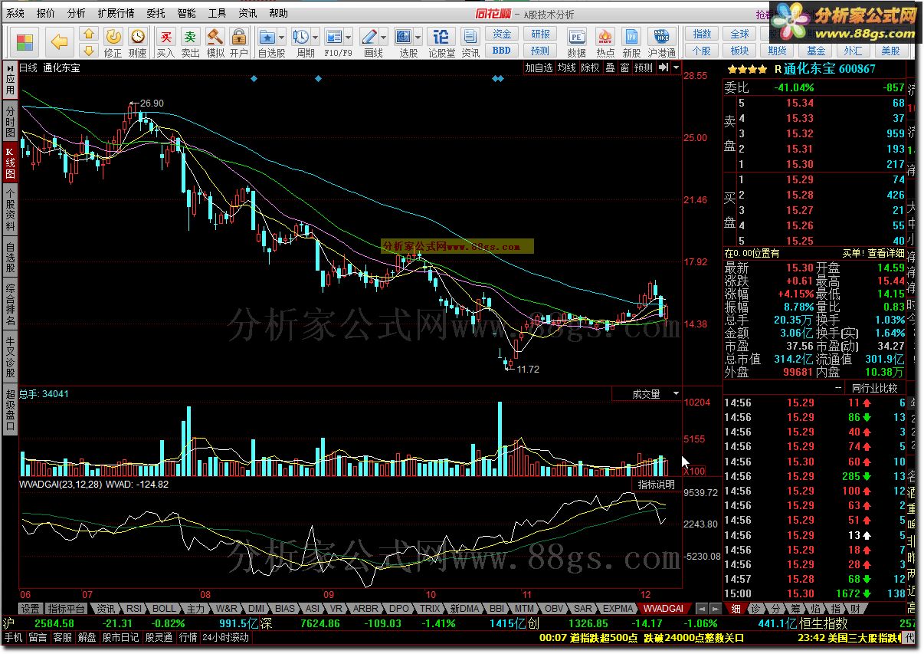This screenshot has height=654, width=924.
Task: Click the 加自选 button above chart
Action: point(539,67)
